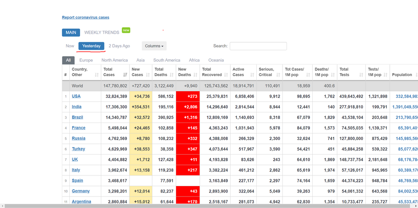Viewport: 418px width, 208px height.
Task: Open the UK country page
Action: 75,159
